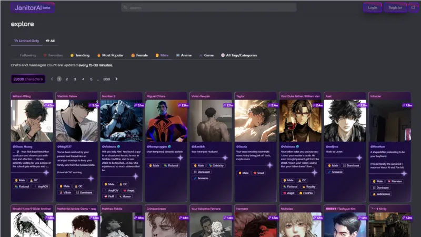Click Horror tag on Number 9 card
Image resolution: width=421 pixels, height=237 pixels.
(x=125, y=196)
